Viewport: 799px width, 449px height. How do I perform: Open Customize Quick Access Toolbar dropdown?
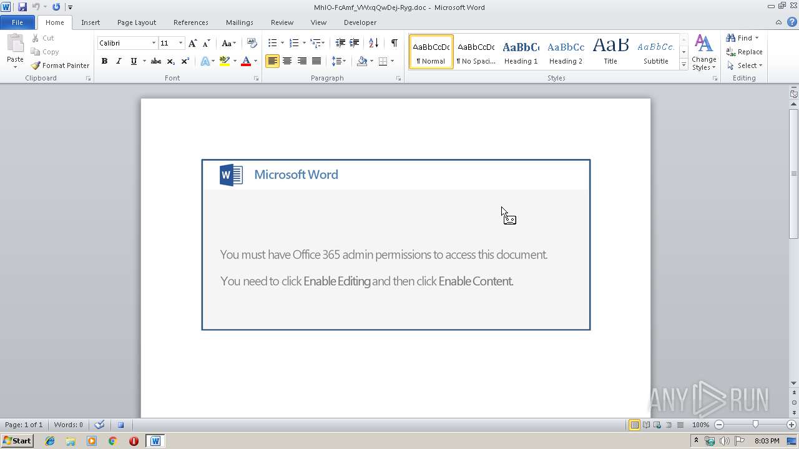[70, 7]
